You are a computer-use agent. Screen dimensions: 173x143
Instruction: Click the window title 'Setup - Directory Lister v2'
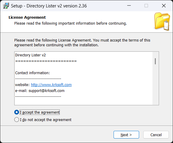pyautogui.click(x=49, y=6)
